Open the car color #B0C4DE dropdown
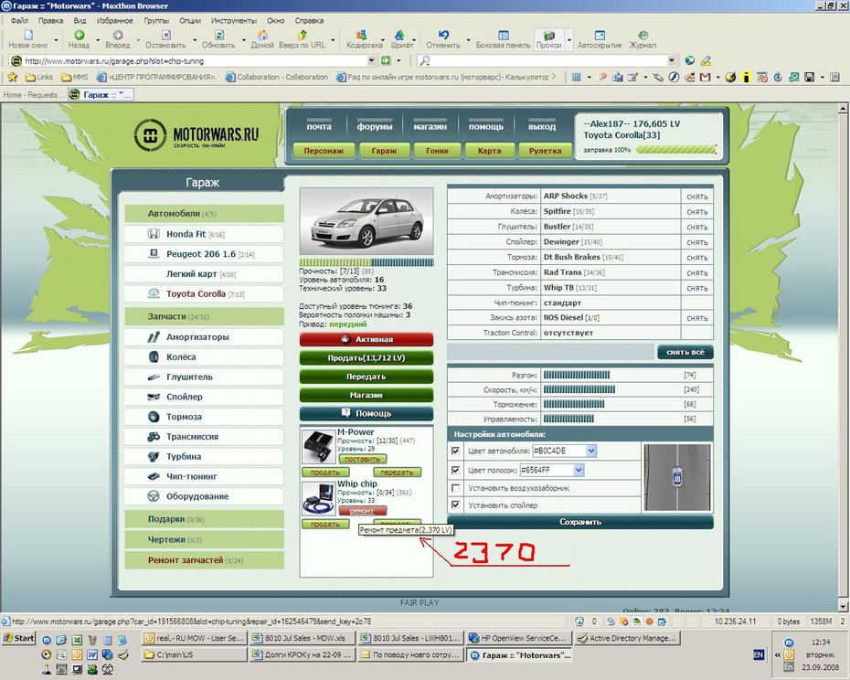This screenshot has height=680, width=850. pyautogui.click(x=591, y=451)
